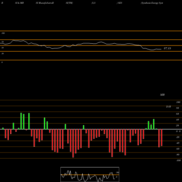Click the MR axis label -80
The width and height of the screenshot is (182, 182).
click(x=178, y=155)
